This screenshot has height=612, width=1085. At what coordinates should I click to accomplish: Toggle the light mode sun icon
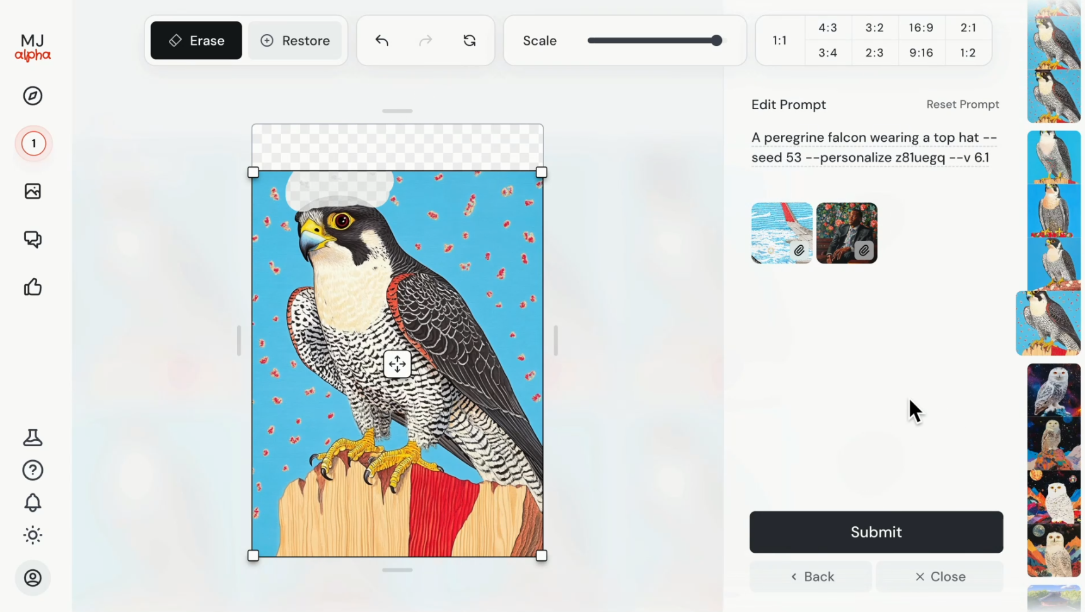[33, 535]
